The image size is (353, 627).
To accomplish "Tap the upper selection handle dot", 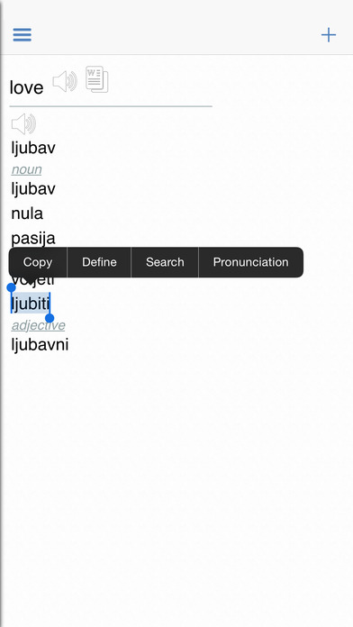I will click(x=11, y=287).
